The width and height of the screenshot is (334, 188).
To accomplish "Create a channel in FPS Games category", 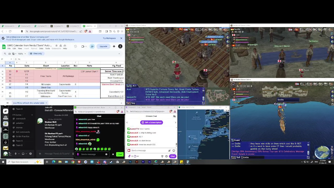I will tap(32, 115).
